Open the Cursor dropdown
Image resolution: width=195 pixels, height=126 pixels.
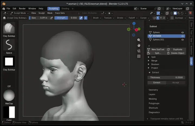145,18
